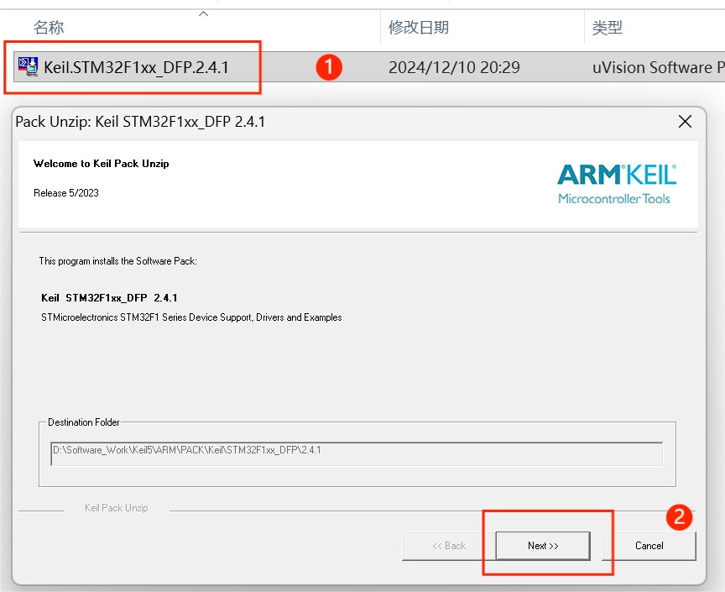
Task: Click the bold Keil STM32F1xx_DFP 2.4.1 pack name
Action: 109,298
